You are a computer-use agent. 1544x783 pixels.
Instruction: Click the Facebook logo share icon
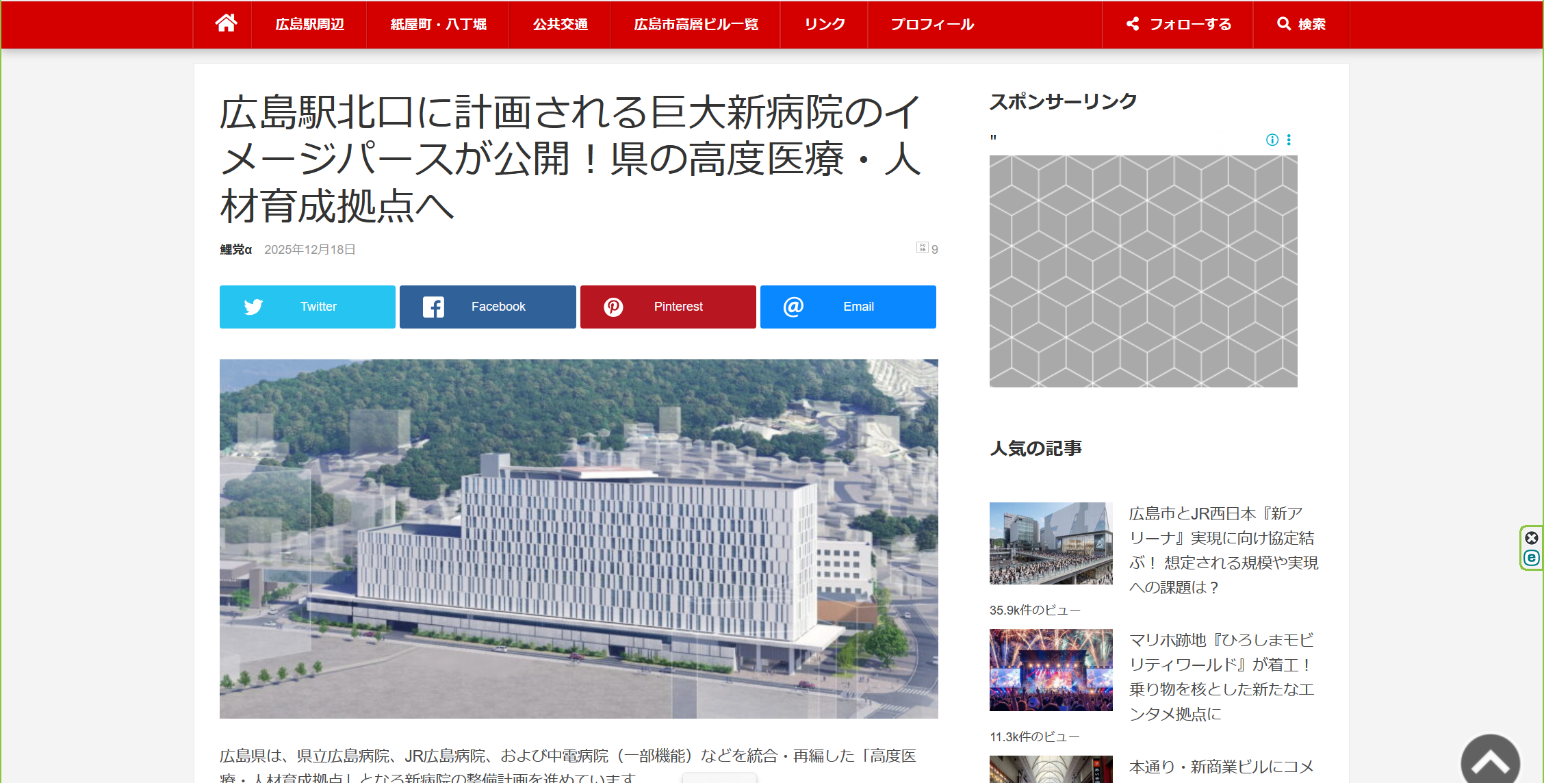tap(433, 307)
